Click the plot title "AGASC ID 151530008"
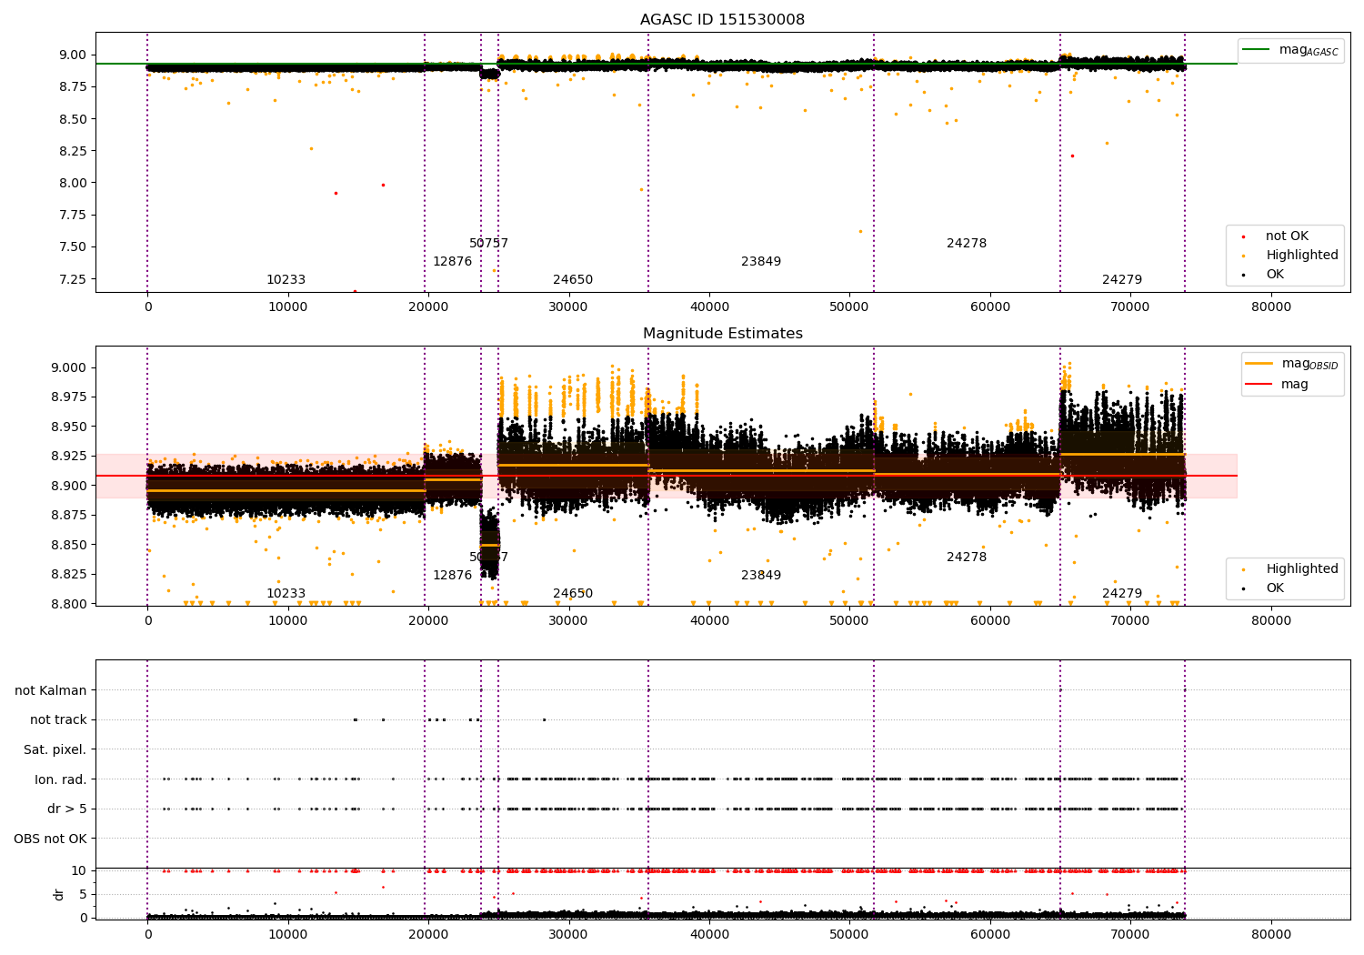The image size is (1364, 955). (x=722, y=20)
